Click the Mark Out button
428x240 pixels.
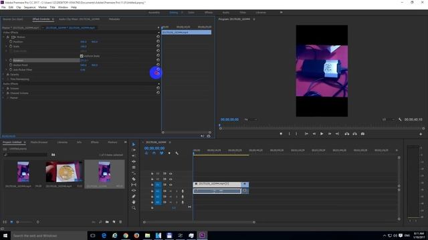click(x=296, y=134)
